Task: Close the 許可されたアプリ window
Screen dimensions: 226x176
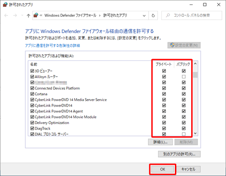Action: (219, 5)
